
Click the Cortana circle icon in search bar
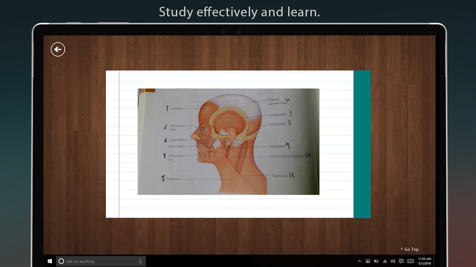61,261
